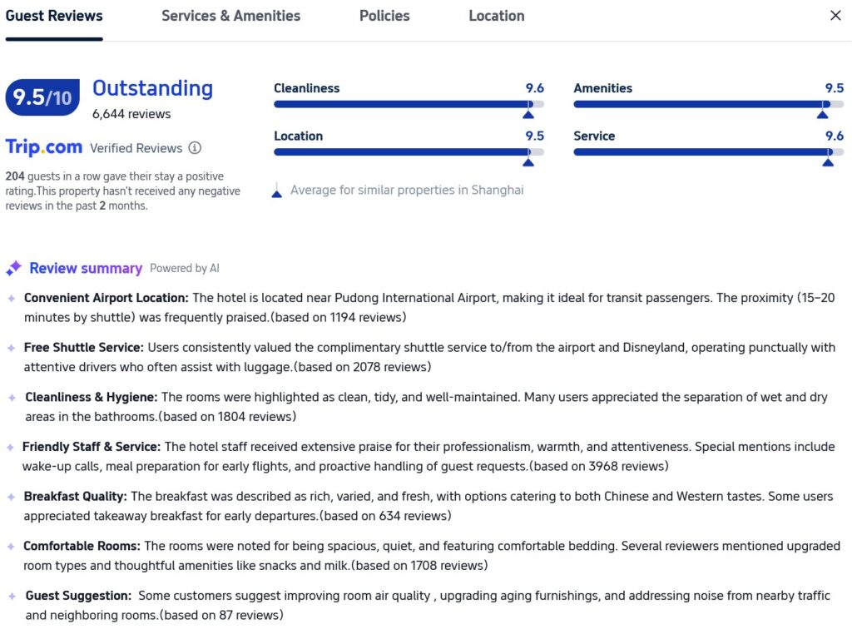Close the reviews panel with X
Screen dimensions: 852x644
835,16
